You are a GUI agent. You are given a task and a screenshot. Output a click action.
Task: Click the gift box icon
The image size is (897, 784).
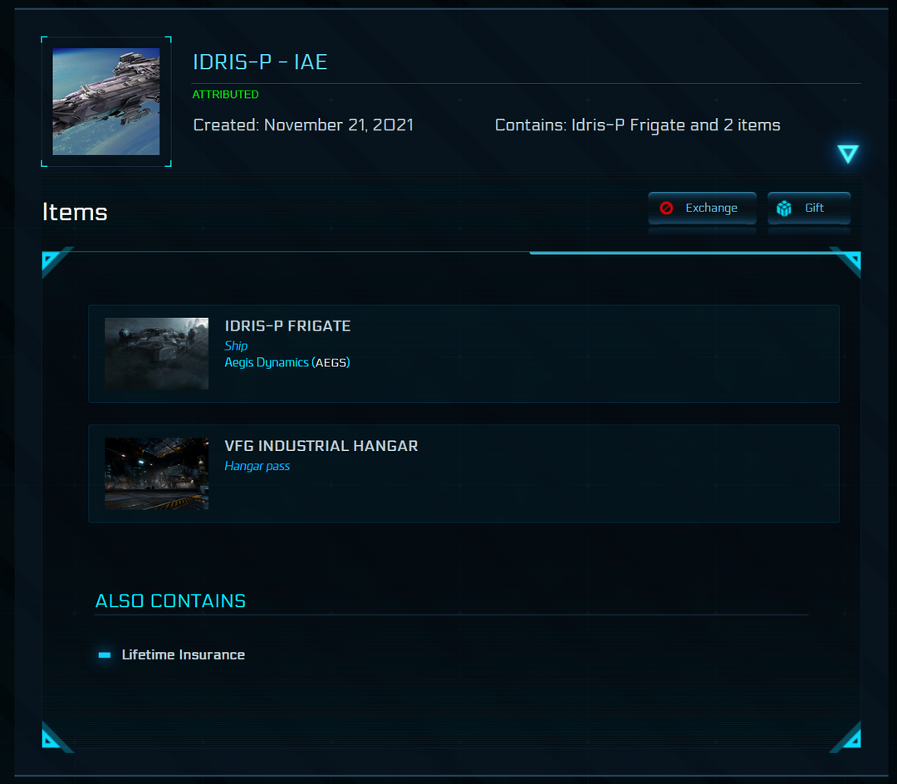[x=783, y=208]
